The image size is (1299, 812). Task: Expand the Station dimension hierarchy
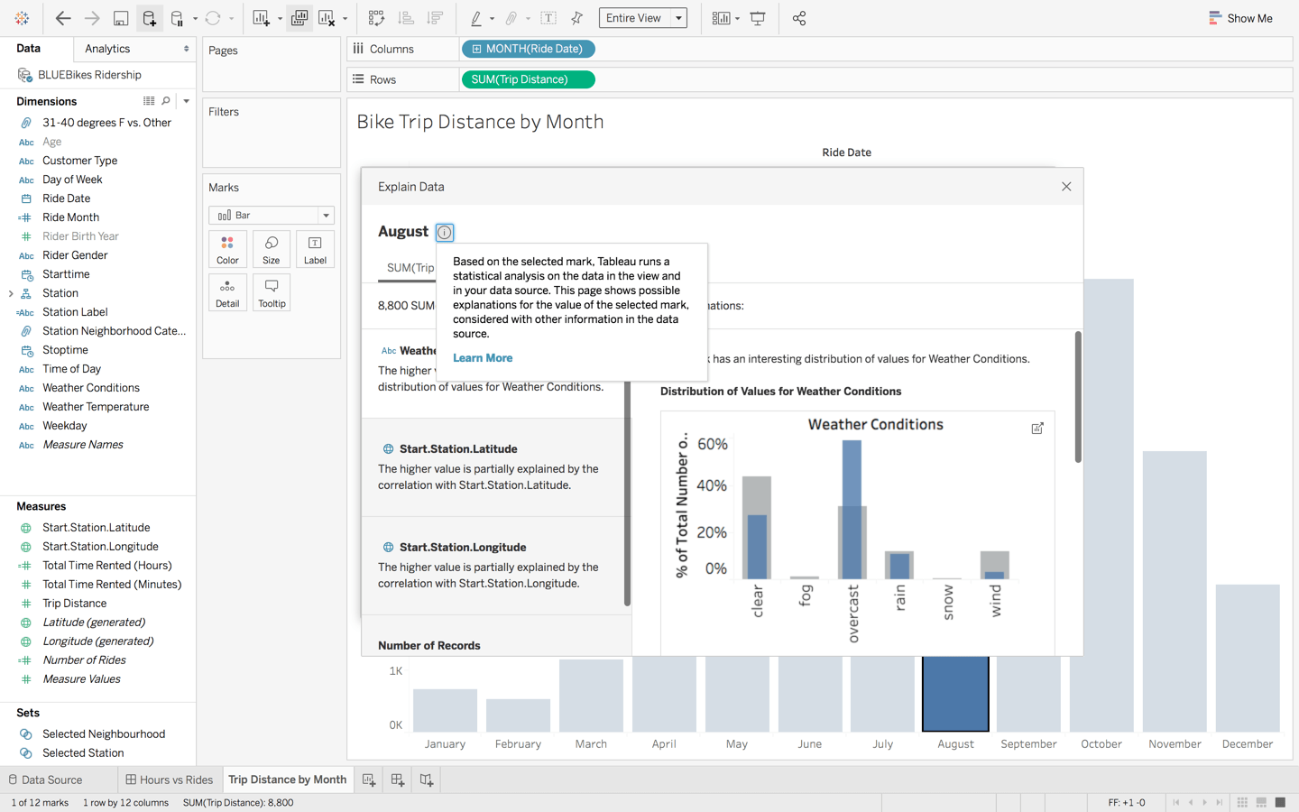(x=11, y=293)
